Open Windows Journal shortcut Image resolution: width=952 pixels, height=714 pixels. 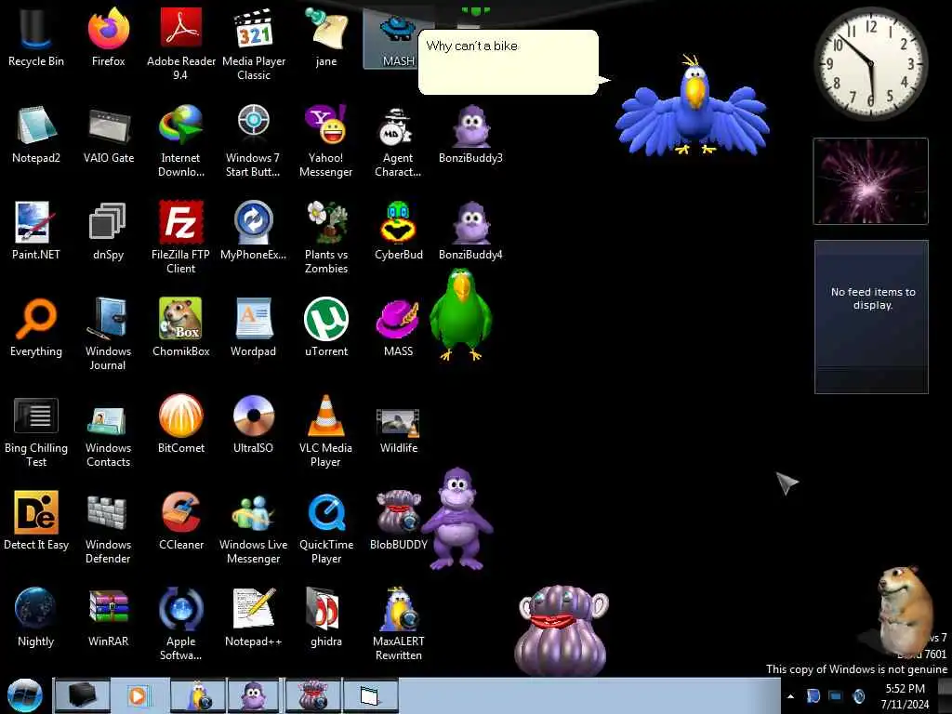pyautogui.click(x=108, y=334)
